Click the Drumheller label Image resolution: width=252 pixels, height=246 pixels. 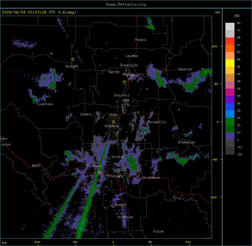coord(187,142)
